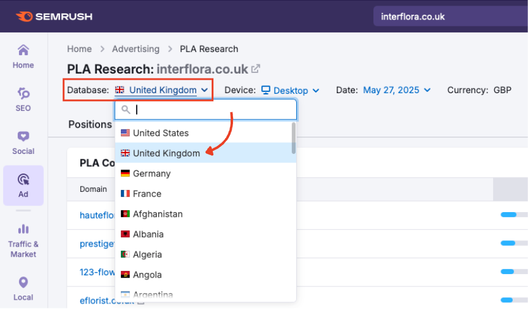The height and width of the screenshot is (309, 528).
Task: Choose United Kingdom in database list
Action: coord(166,153)
